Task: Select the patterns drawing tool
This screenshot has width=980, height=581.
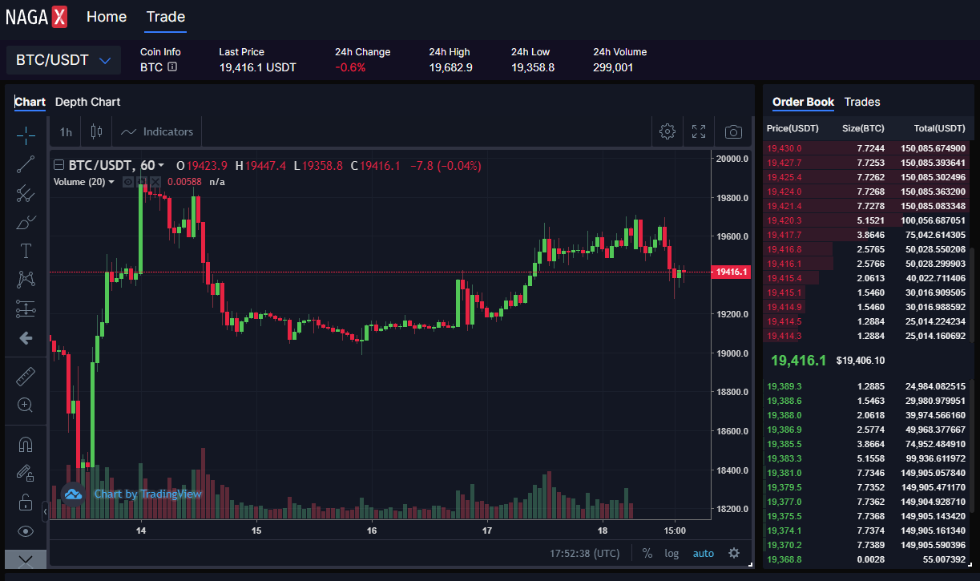Action: click(26, 280)
